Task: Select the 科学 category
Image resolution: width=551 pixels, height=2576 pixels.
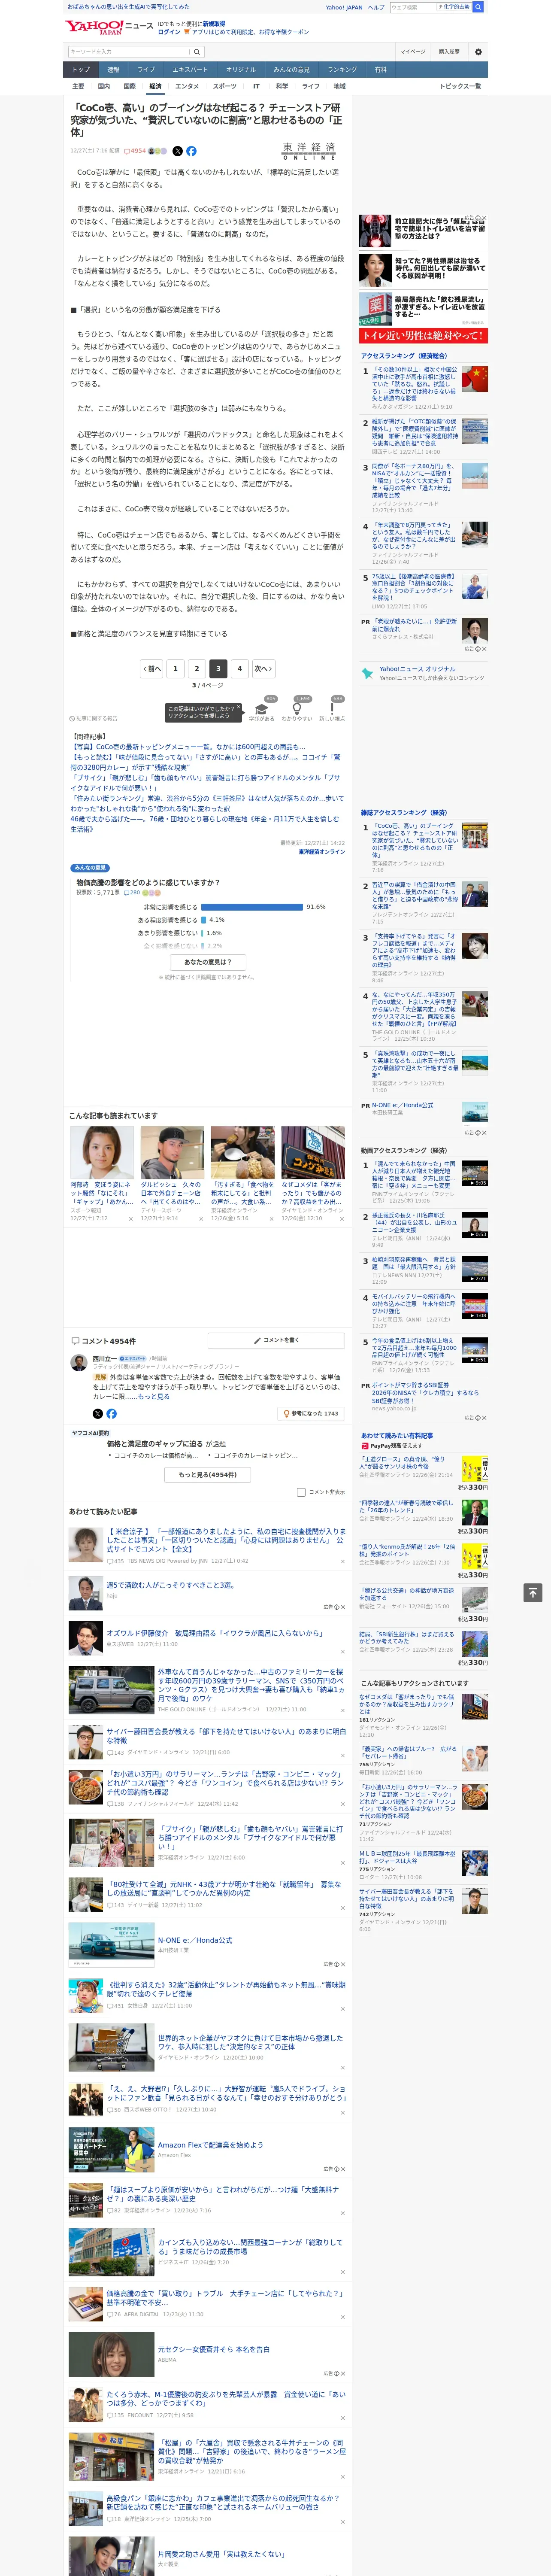Action: (x=282, y=86)
